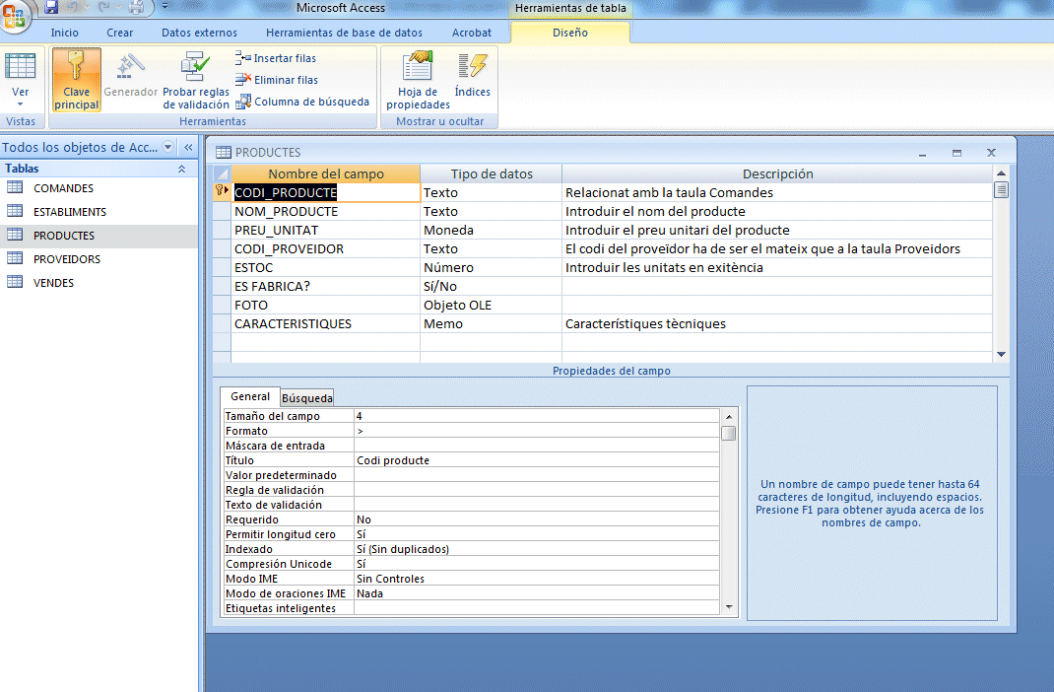Click the Máscara de entrada value box

pyautogui.click(x=537, y=446)
